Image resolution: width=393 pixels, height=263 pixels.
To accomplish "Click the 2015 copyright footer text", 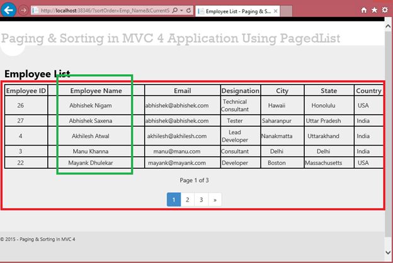I will coord(38,239).
